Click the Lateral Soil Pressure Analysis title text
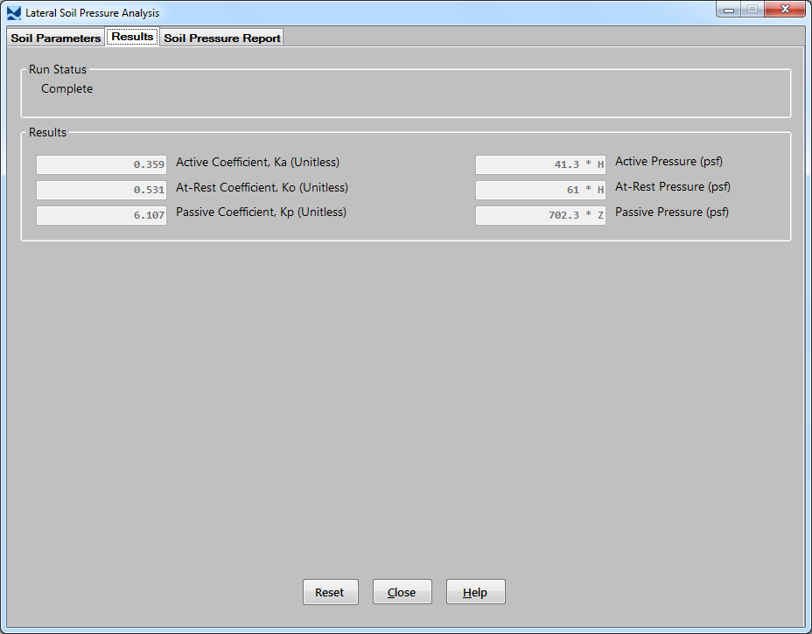The image size is (812, 634). pos(93,13)
